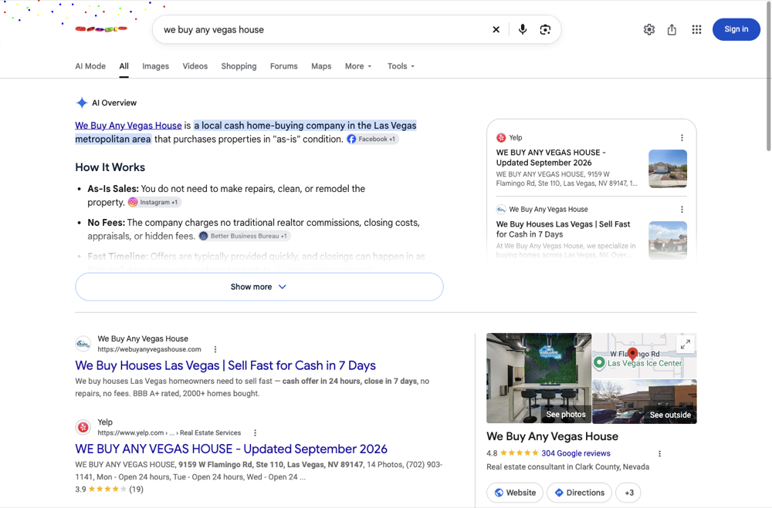Click the page vertical scrollbar
The height and width of the screenshot is (508, 772).
tap(769, 76)
